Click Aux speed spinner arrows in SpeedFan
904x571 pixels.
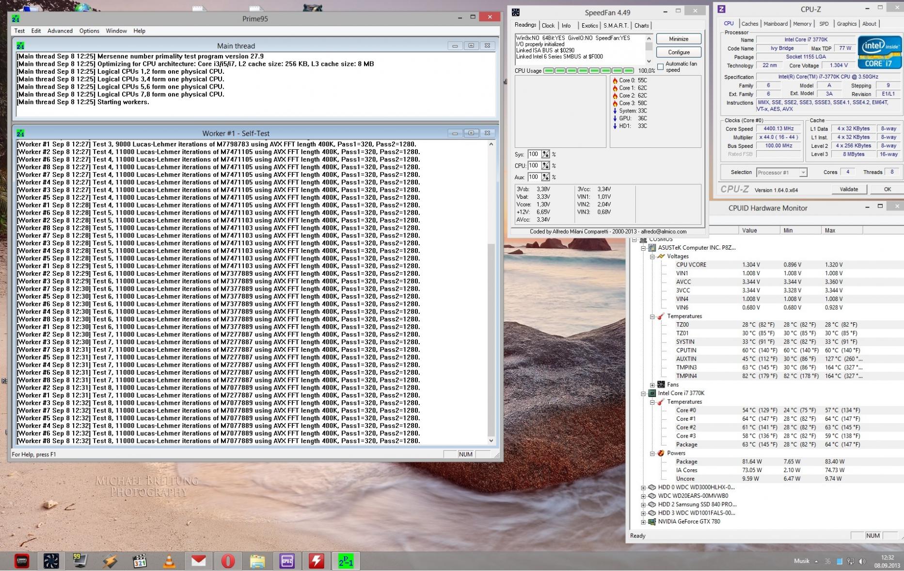click(x=546, y=177)
